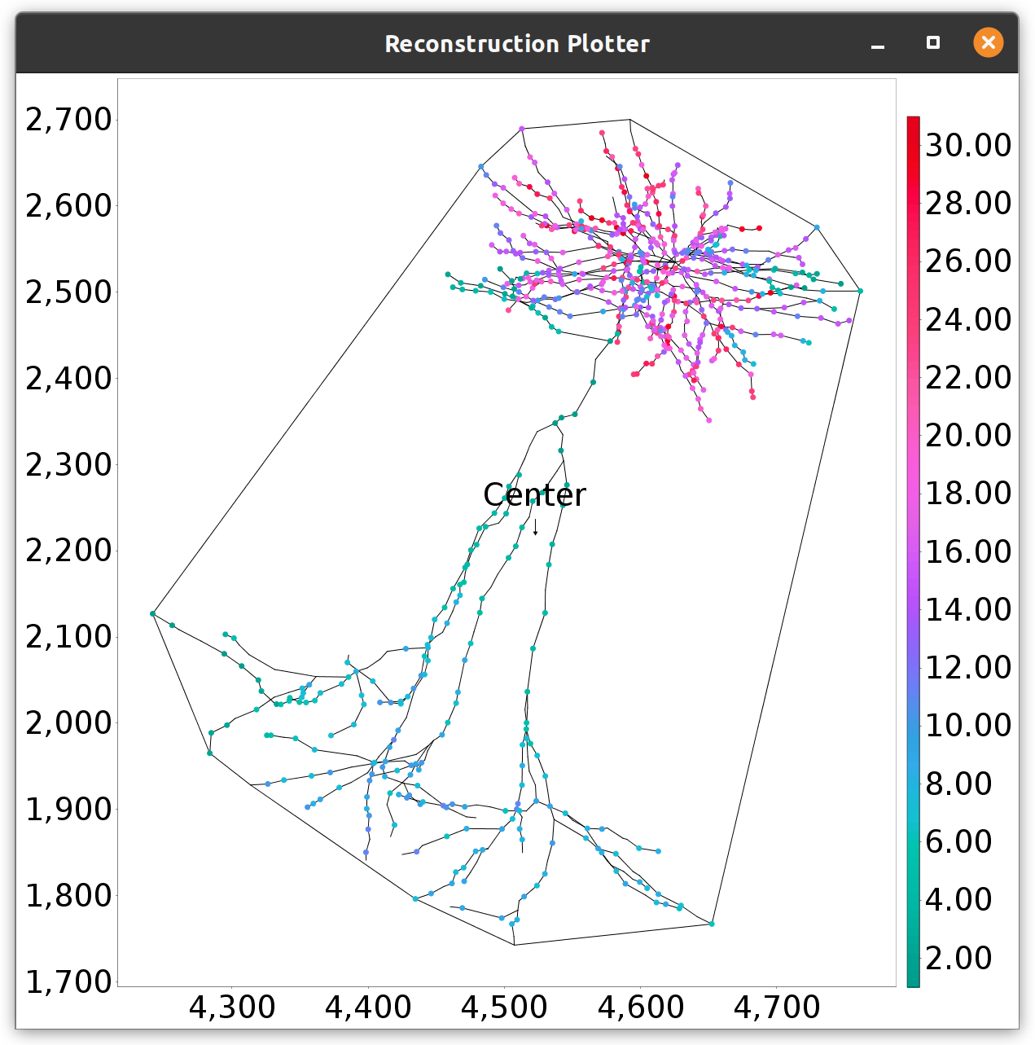This screenshot has width=1035, height=1045.
Task: Click the arrow below the Center label
Action: coord(535,527)
